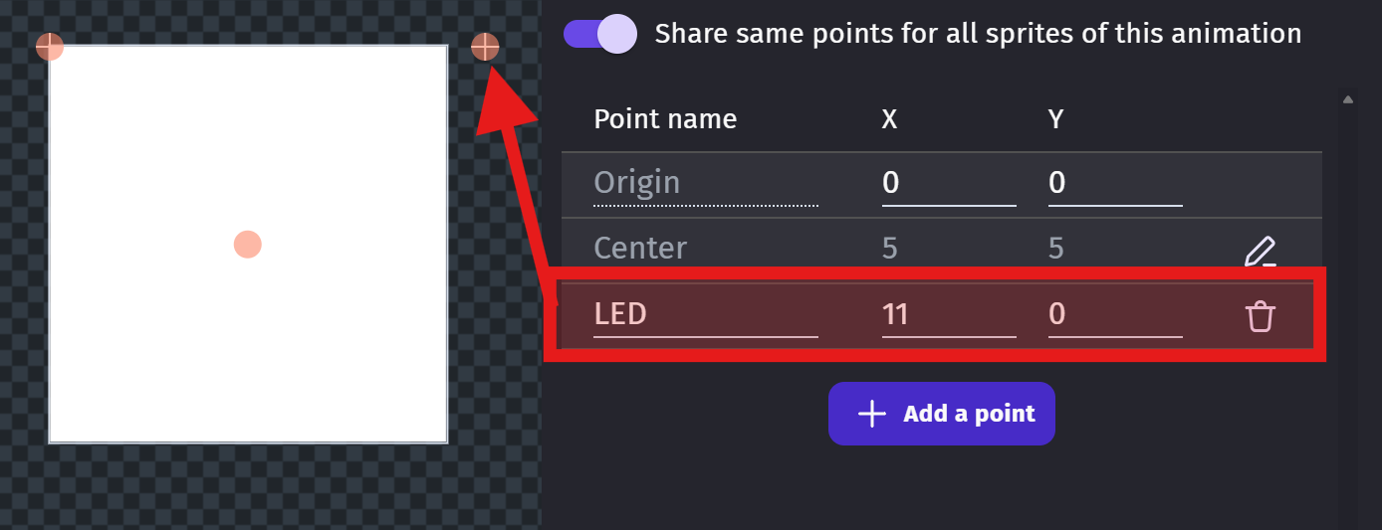Click the LED Y value field
The height and width of the screenshot is (530, 1382).
1115,315
